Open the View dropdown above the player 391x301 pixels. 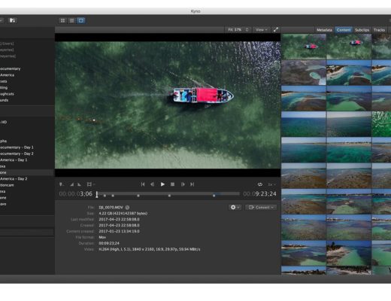click(261, 29)
